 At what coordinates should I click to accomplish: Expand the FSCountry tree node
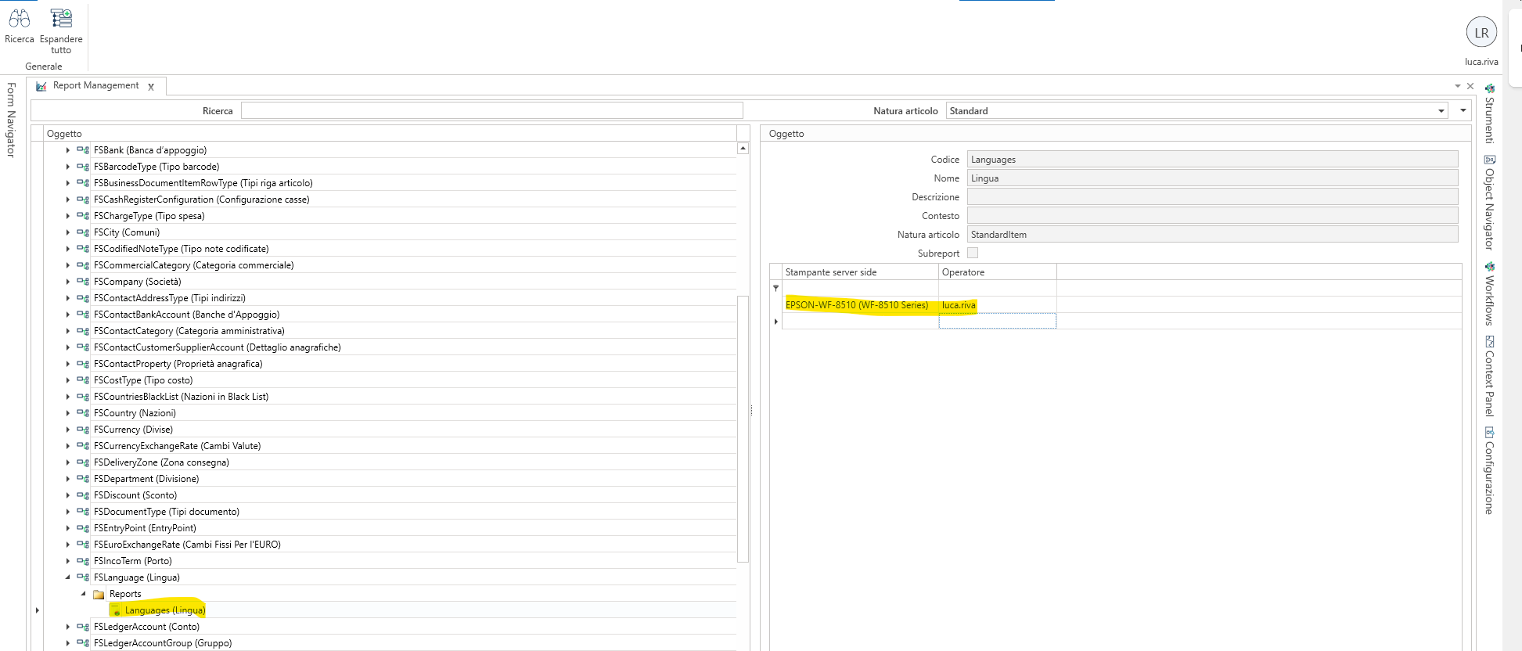[67, 413]
